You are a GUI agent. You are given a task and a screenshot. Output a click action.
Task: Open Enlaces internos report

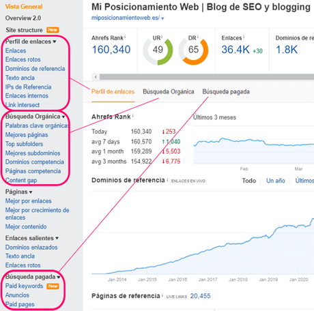(27, 95)
